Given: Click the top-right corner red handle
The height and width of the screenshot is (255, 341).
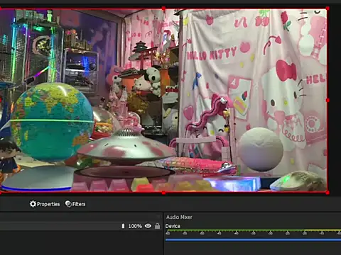Looking at the screenshot, I should click(328, 8).
